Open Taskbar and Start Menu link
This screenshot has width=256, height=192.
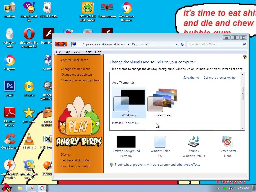pyautogui.click(x=76, y=160)
